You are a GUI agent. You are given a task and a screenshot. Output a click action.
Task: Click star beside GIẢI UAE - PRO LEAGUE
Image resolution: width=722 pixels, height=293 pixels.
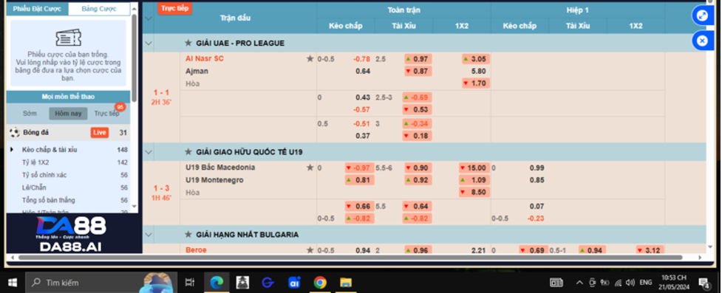[188, 43]
